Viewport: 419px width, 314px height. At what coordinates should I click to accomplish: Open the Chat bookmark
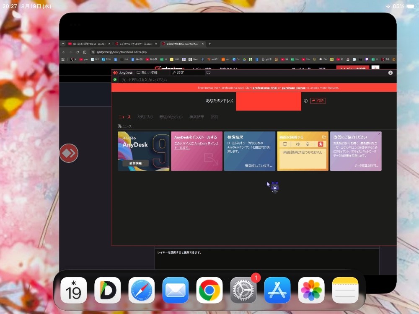point(193,59)
